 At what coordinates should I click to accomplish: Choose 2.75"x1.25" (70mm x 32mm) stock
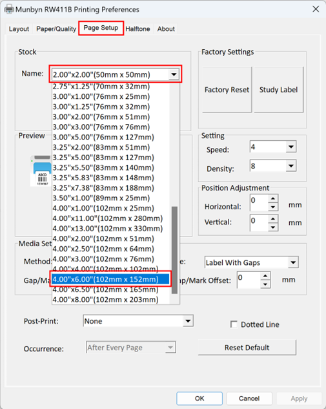coord(111,87)
